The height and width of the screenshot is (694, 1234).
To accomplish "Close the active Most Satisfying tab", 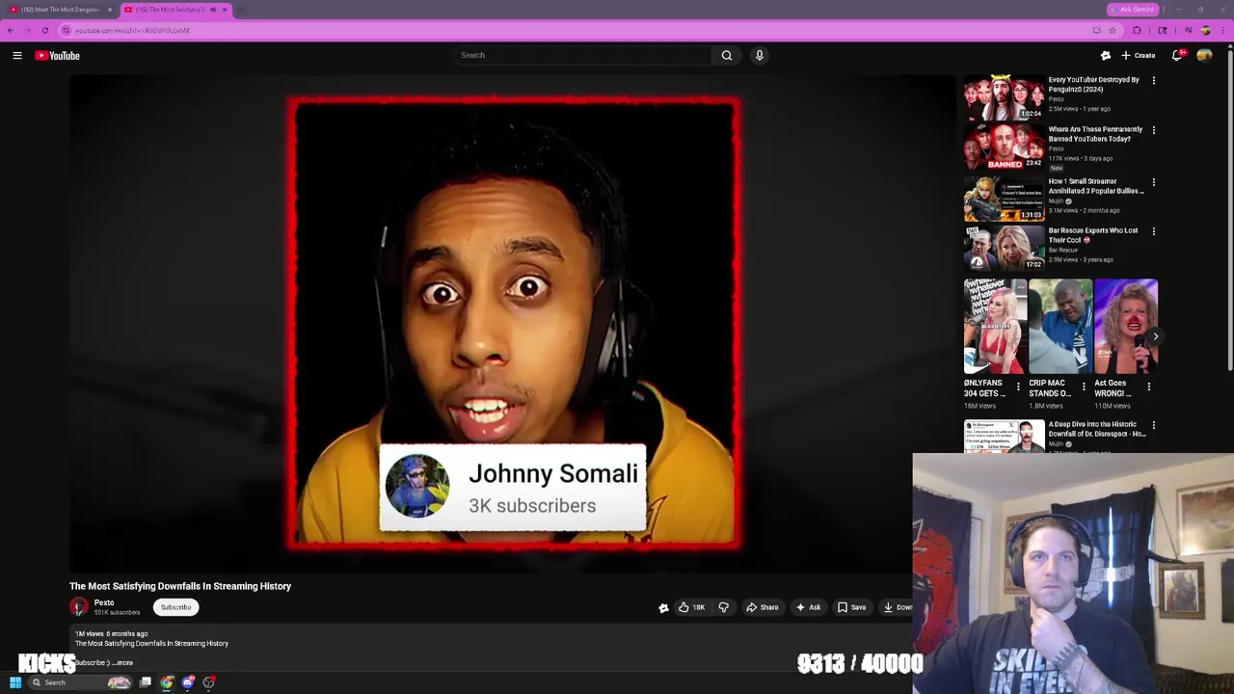I will pyautogui.click(x=225, y=10).
